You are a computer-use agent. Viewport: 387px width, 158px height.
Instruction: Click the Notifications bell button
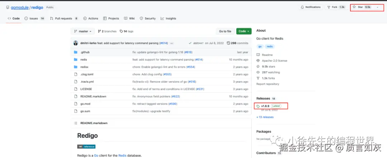(310, 7)
